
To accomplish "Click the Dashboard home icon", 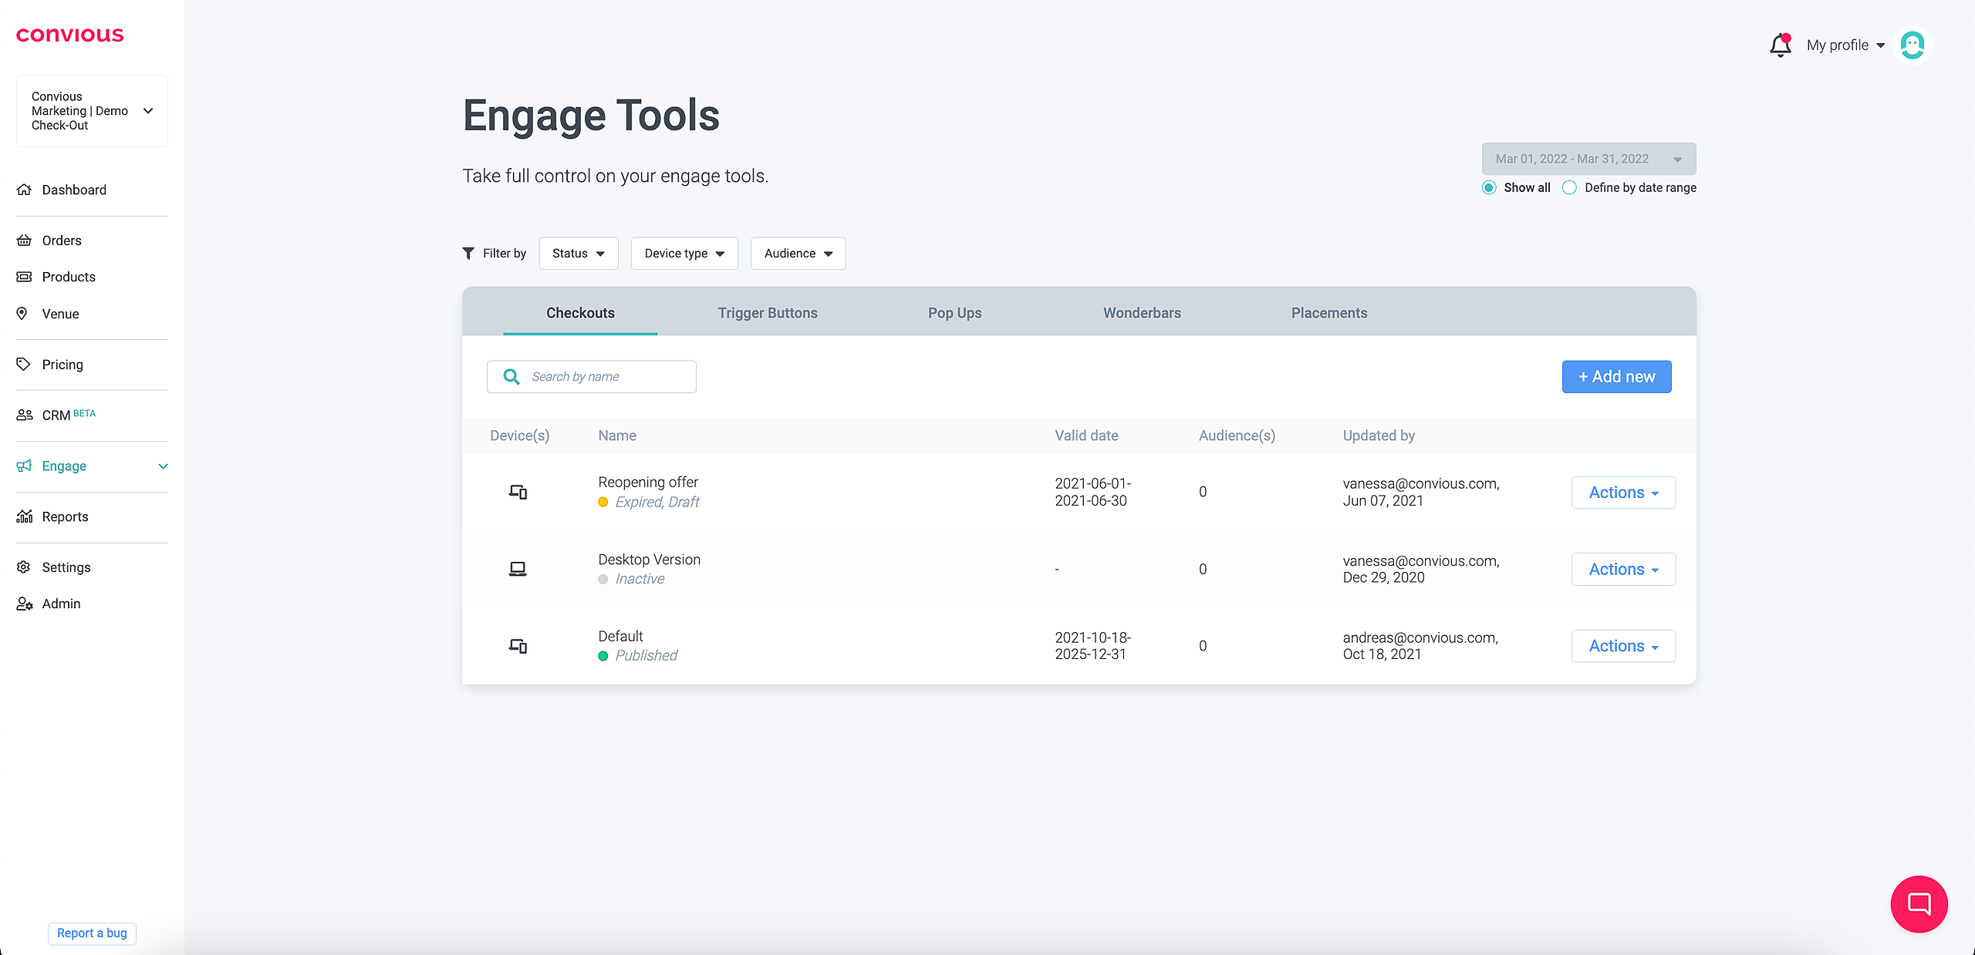I will (25, 190).
